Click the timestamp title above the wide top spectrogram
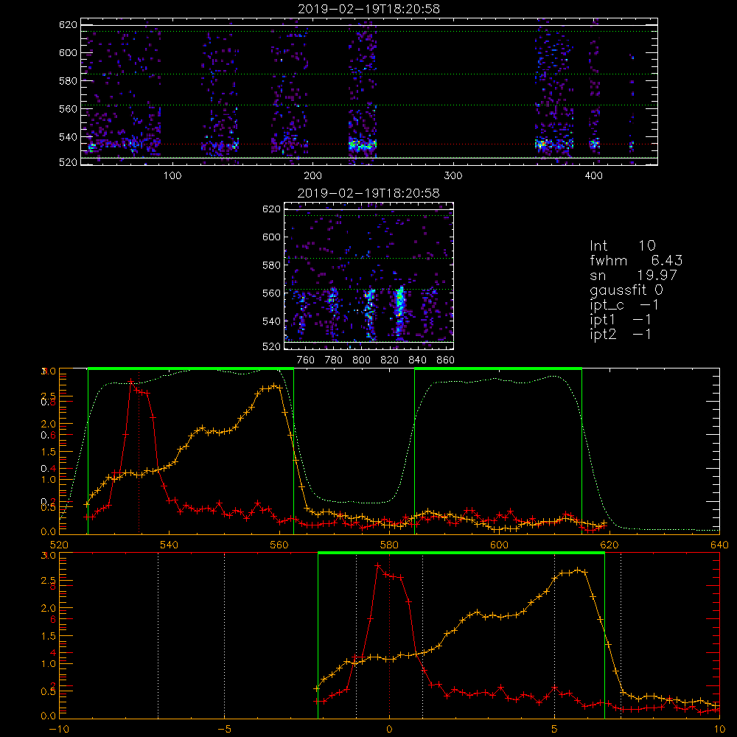Viewport: 737px width, 737px height. pos(369,9)
